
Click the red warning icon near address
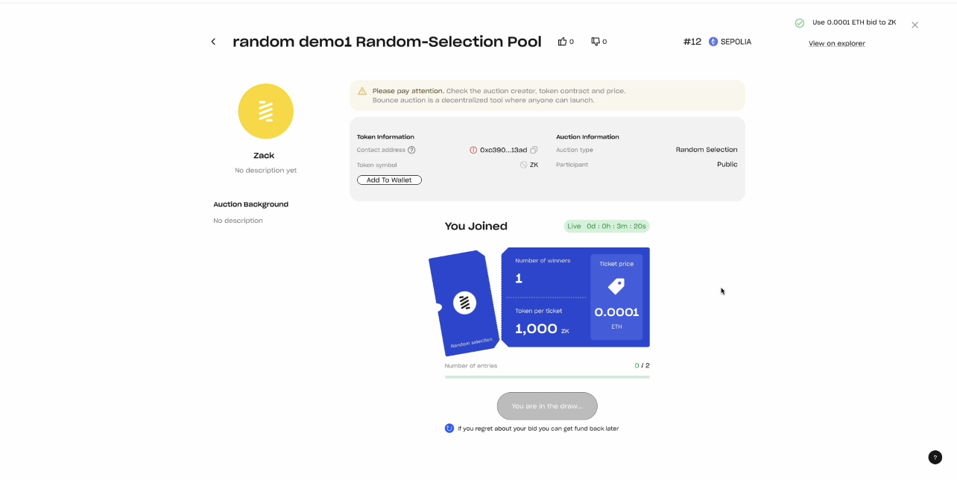tap(473, 150)
